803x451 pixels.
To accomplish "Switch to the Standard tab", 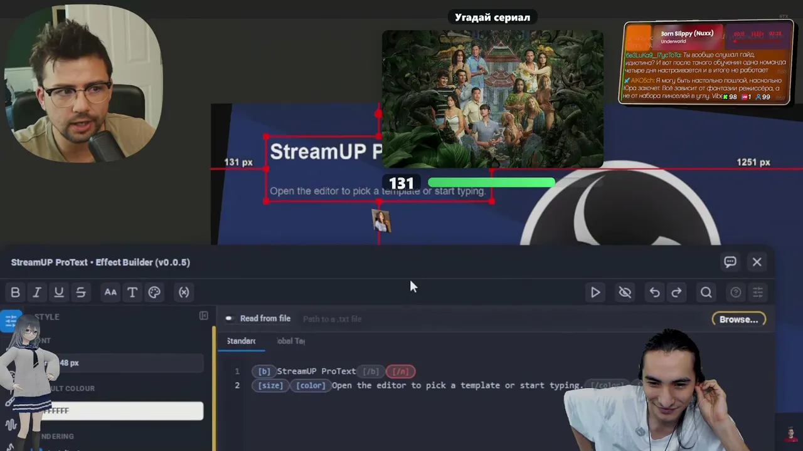I will (241, 341).
